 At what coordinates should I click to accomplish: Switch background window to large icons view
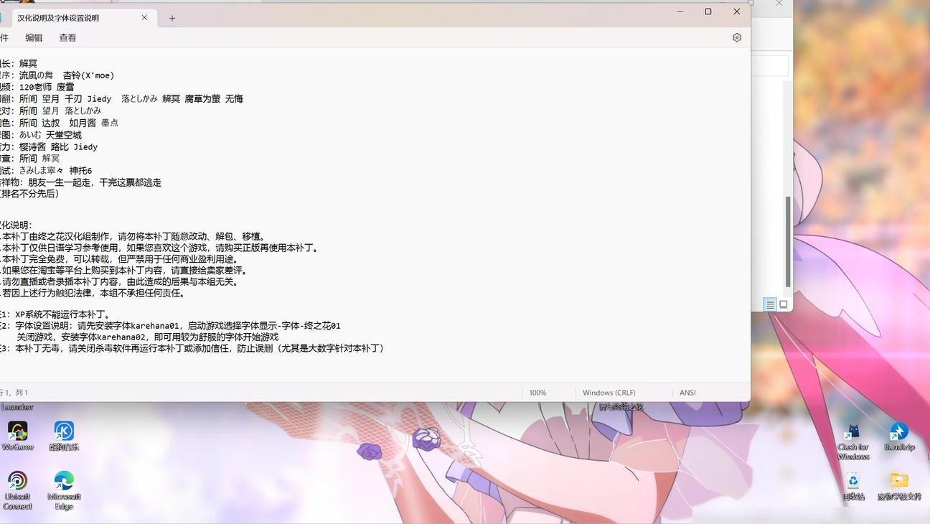[x=784, y=304]
